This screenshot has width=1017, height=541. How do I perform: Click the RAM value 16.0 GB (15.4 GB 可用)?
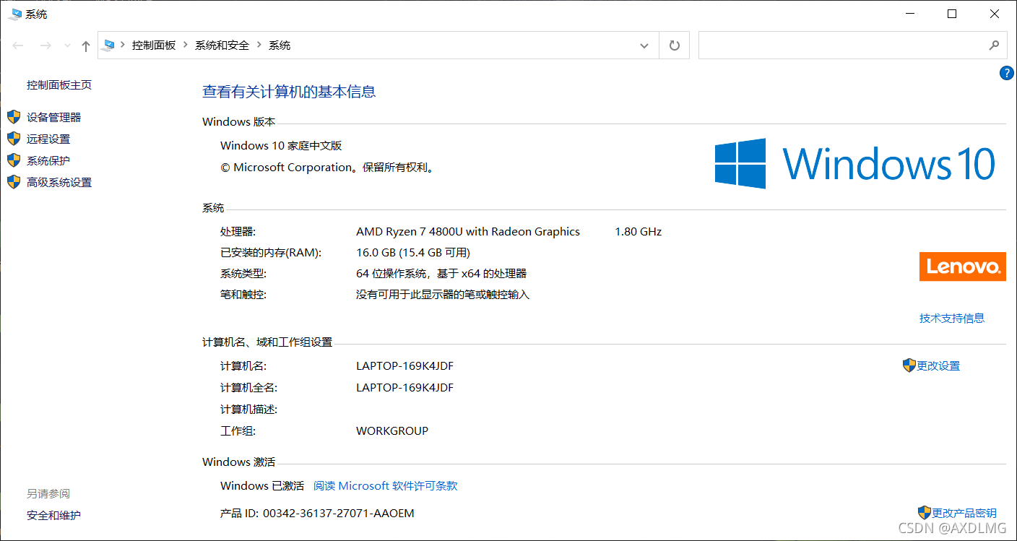pos(413,253)
